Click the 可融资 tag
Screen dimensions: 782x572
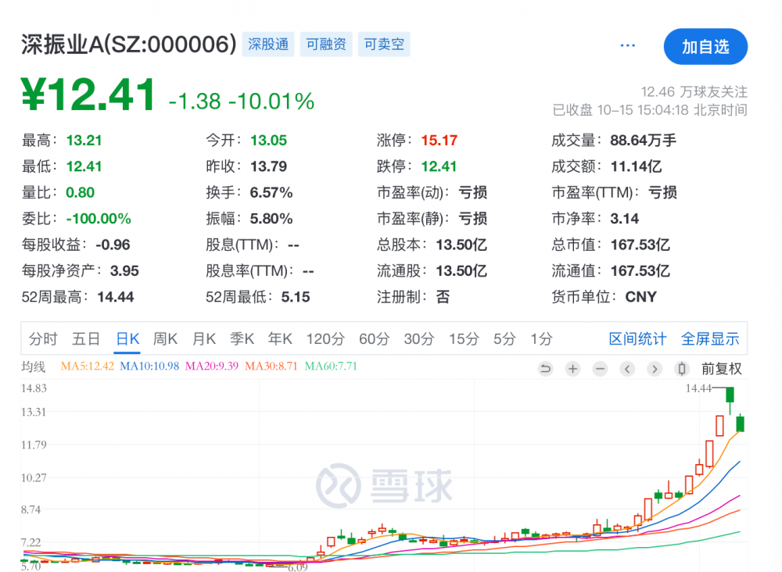click(325, 45)
